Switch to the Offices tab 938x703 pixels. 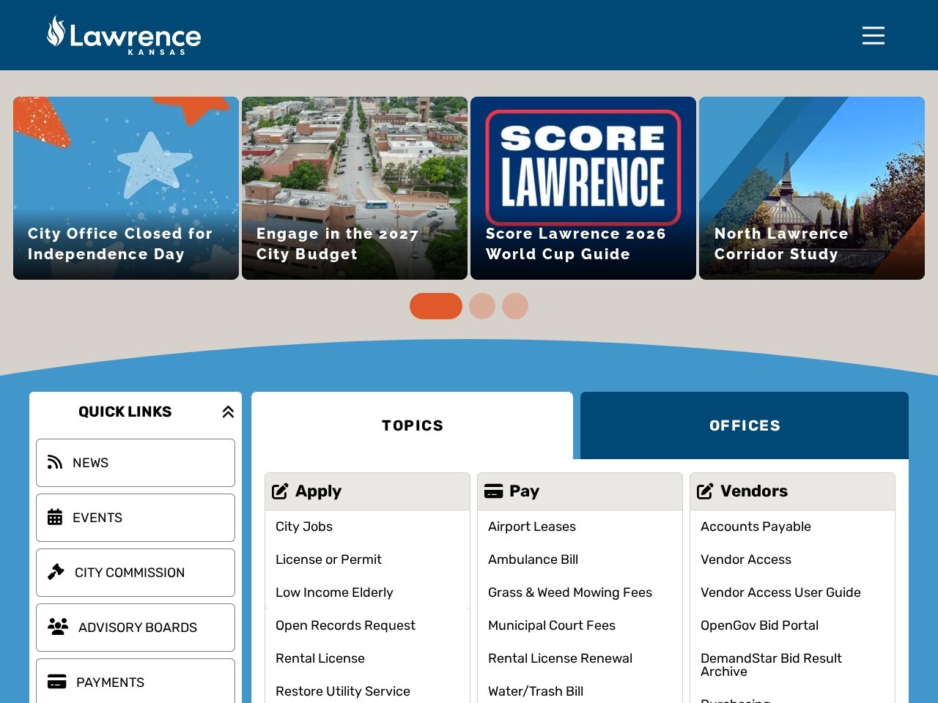[x=745, y=425]
